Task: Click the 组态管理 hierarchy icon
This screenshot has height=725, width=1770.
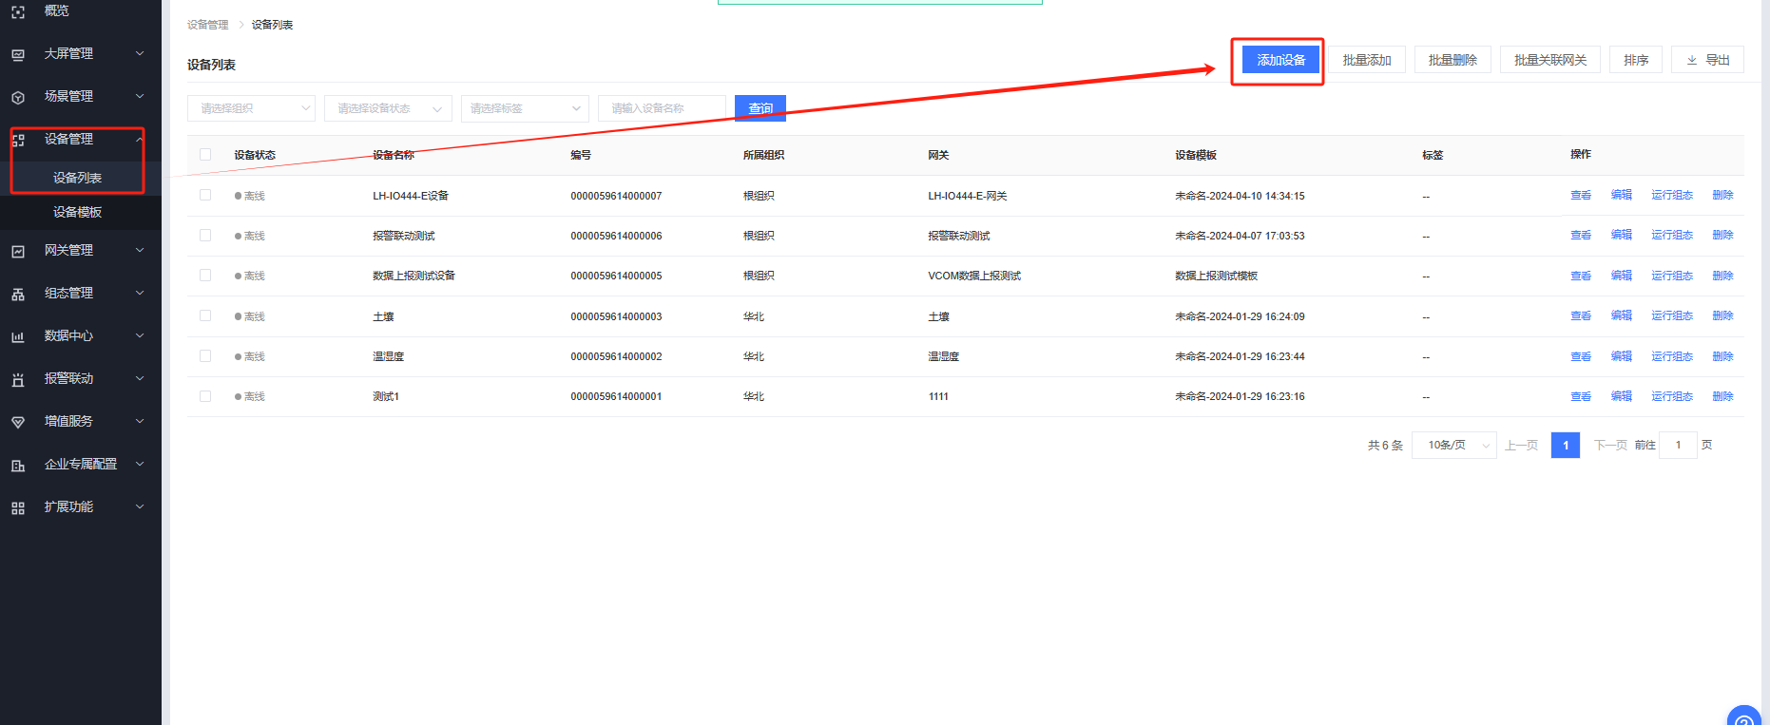Action: pos(18,294)
